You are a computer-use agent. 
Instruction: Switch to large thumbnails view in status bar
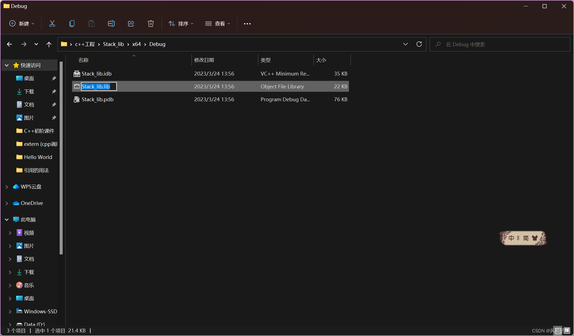point(567,331)
